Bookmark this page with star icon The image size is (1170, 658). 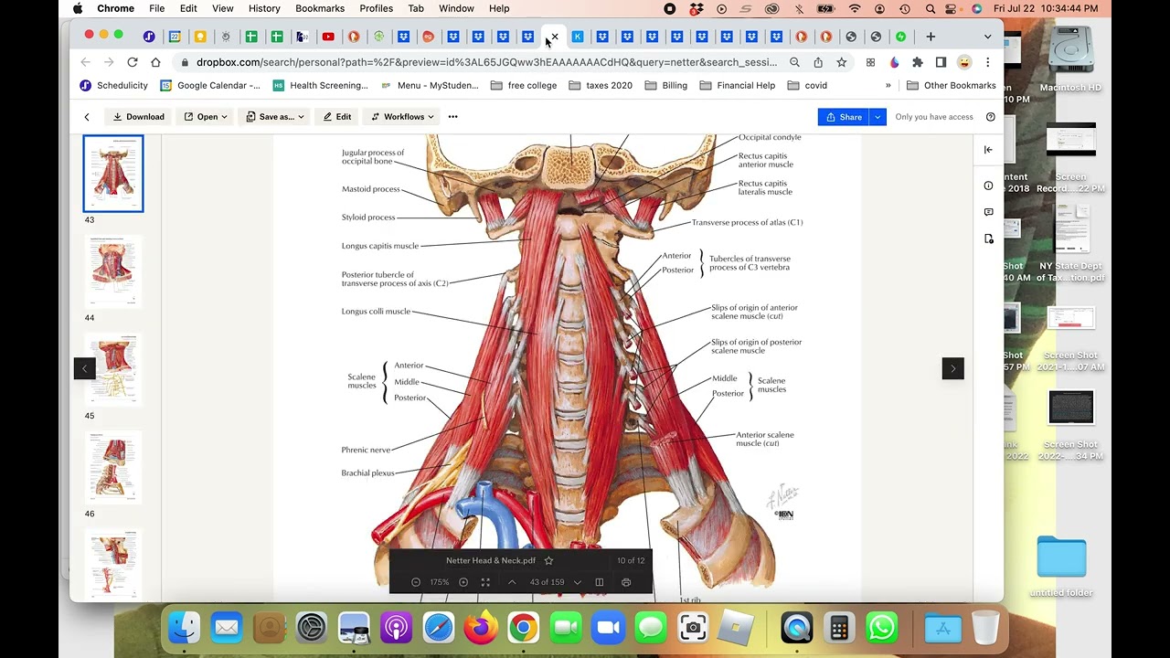[x=842, y=62]
